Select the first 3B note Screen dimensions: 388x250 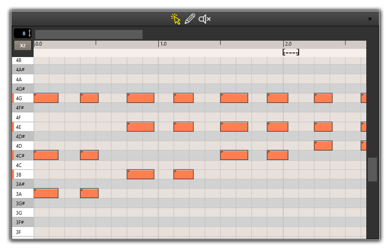click(x=141, y=174)
